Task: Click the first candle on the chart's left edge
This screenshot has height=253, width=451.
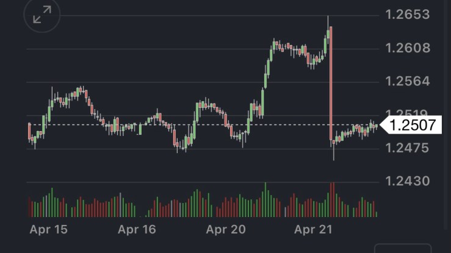Action: pos(29,131)
